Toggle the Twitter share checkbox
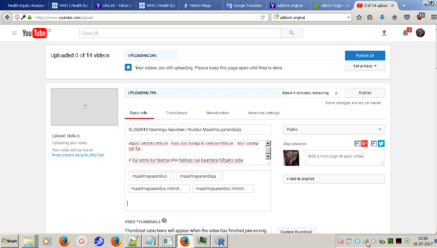Screen dimensions: 437x248 point(374,144)
